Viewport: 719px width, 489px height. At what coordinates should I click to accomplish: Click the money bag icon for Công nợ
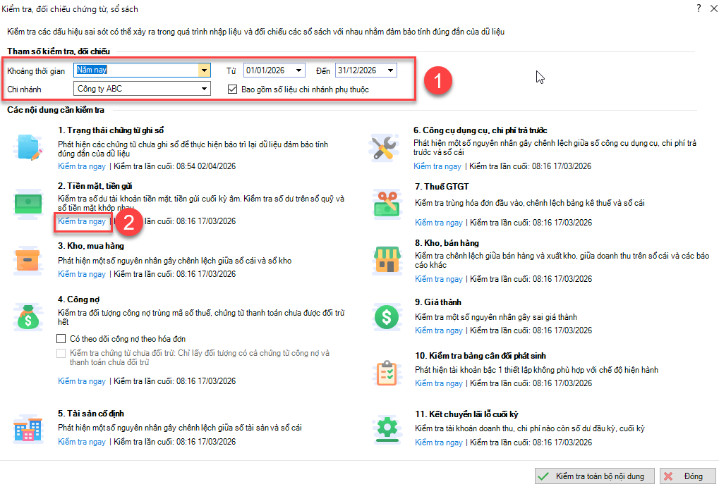[28, 317]
